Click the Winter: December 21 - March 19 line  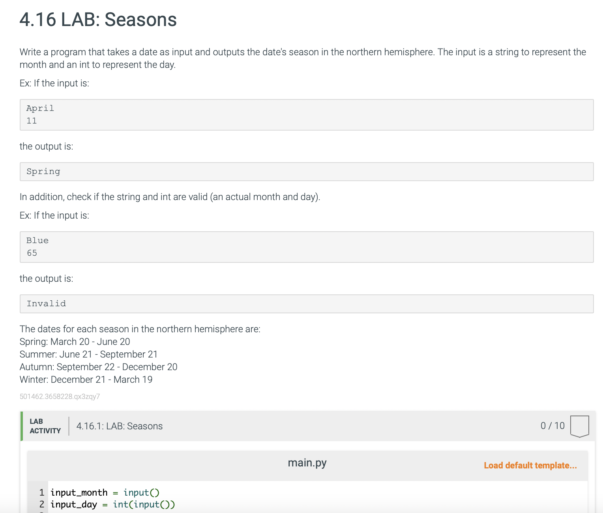tap(86, 380)
